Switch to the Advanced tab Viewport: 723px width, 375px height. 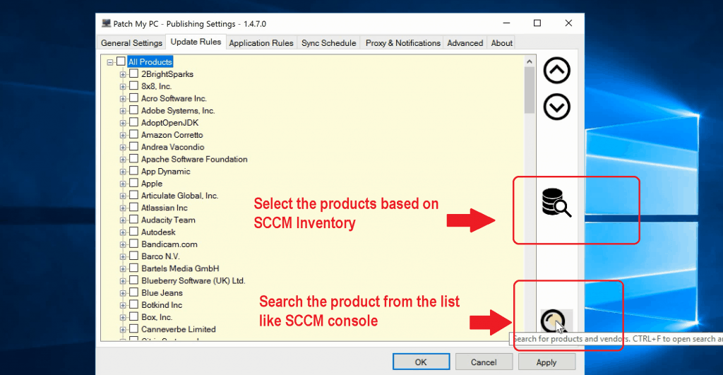coord(465,43)
